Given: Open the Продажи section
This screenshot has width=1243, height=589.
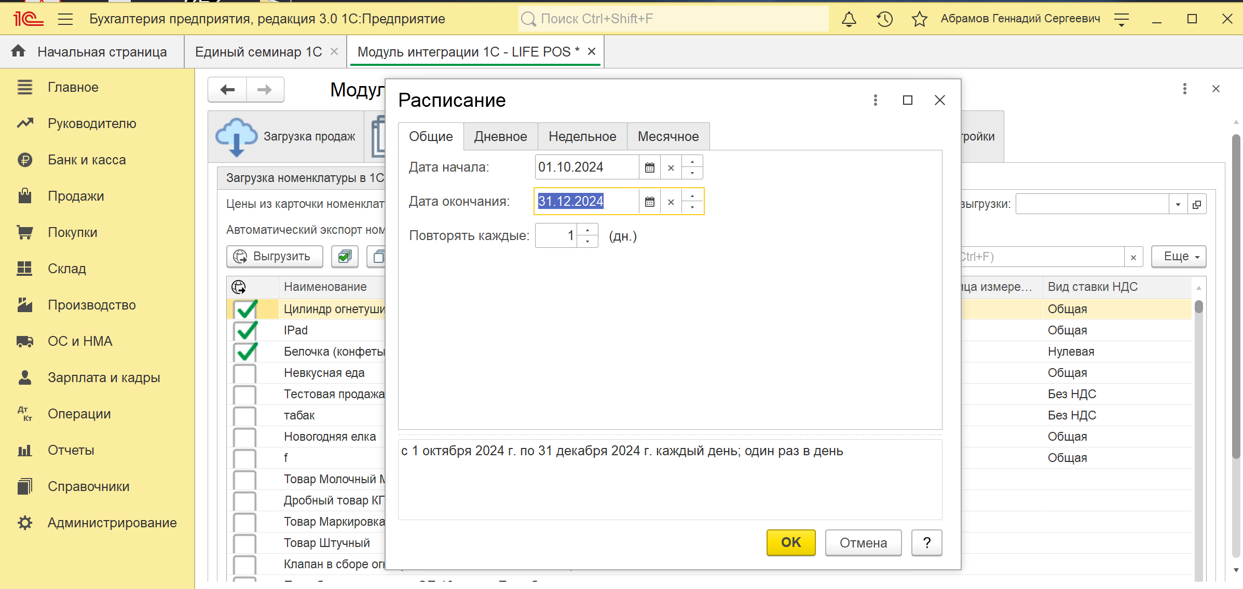Looking at the screenshot, I should (76, 196).
